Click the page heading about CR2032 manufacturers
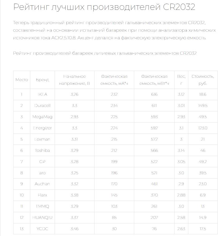 click(104, 7)
